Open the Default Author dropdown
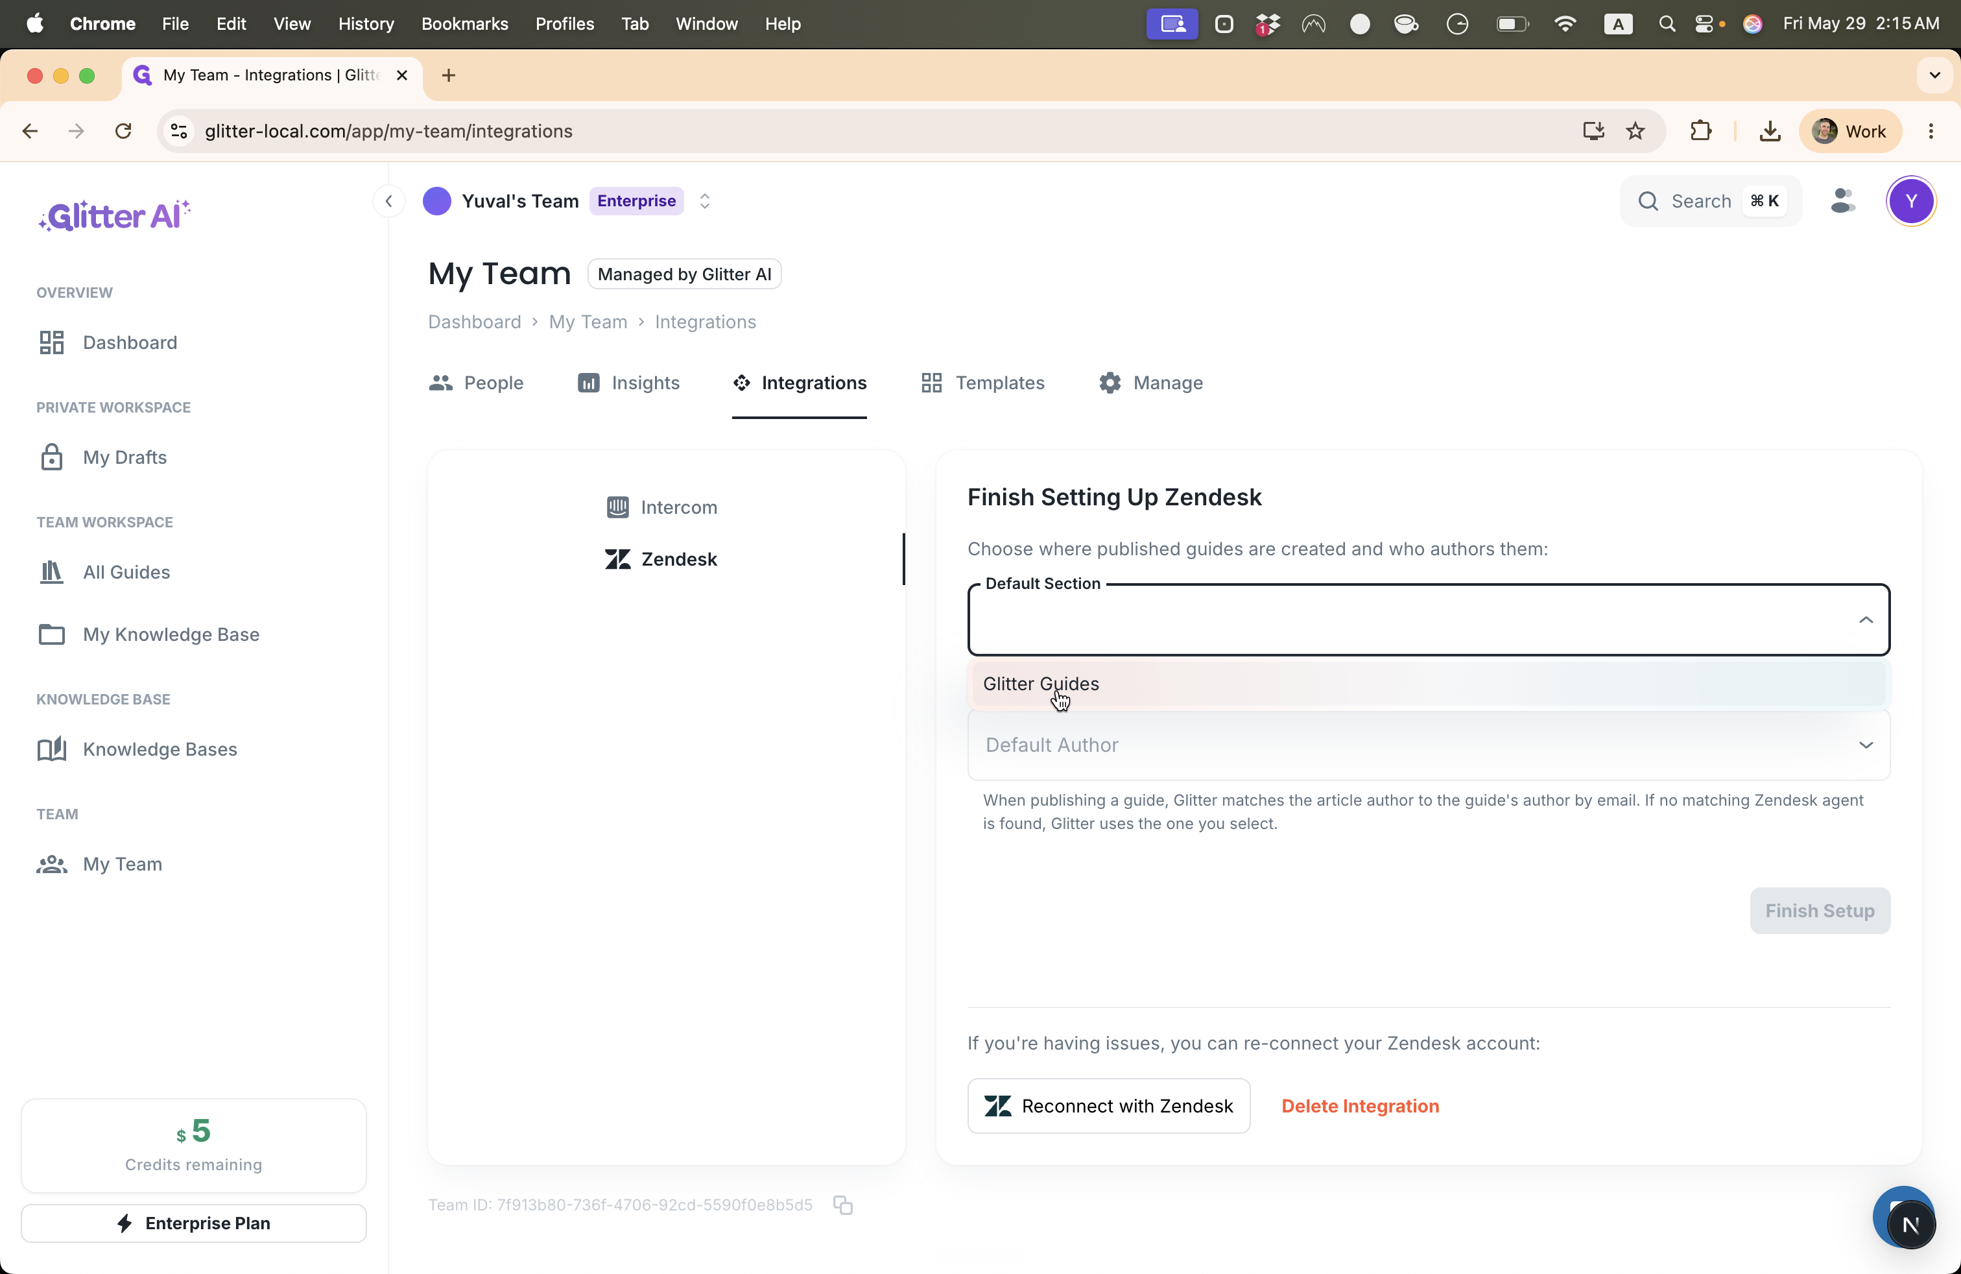Image resolution: width=1961 pixels, height=1274 pixels. [x=1428, y=745]
